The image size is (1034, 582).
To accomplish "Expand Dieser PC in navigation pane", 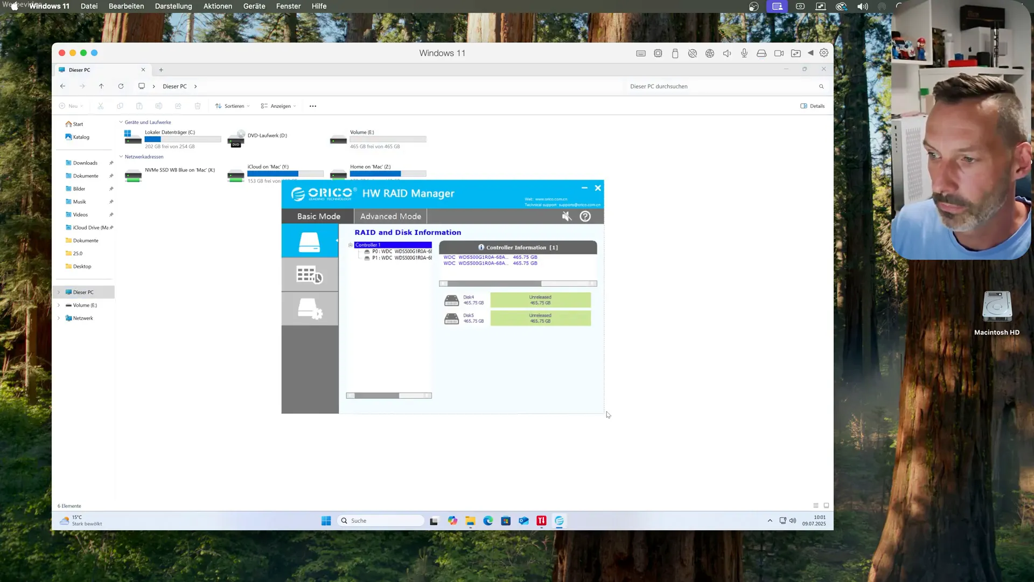I will coord(59,292).
